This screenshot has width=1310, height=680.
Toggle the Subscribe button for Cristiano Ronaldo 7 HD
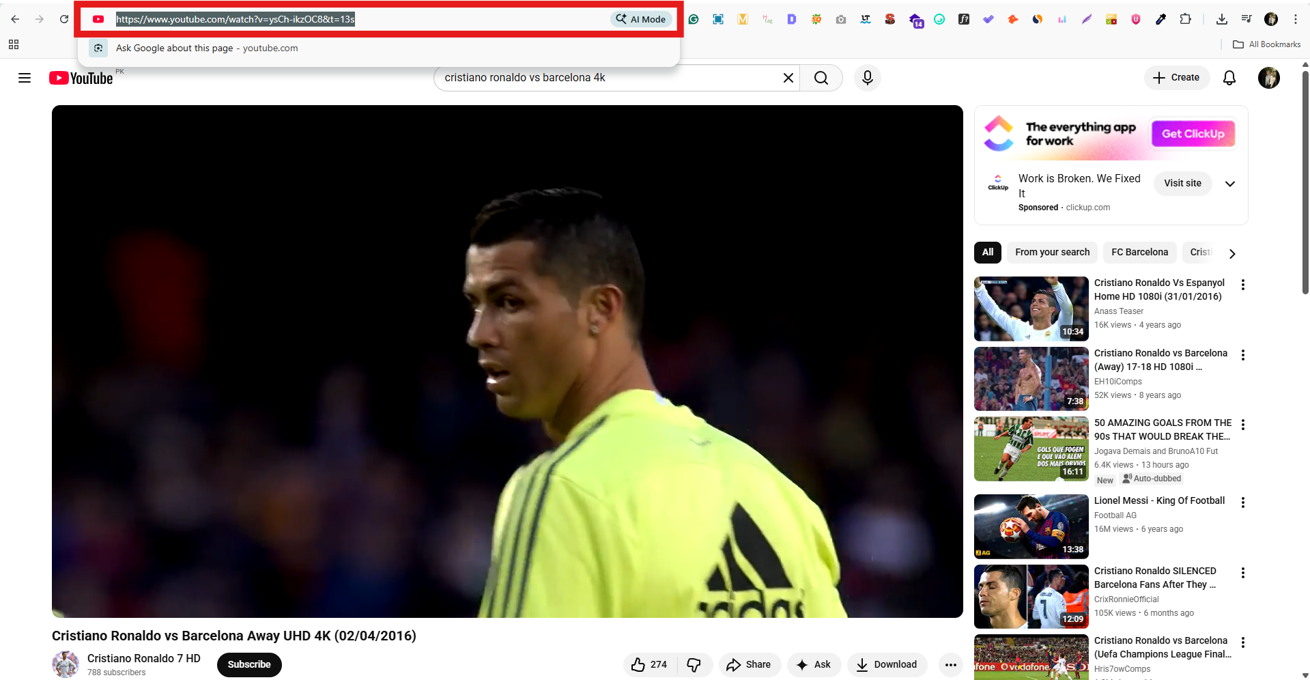248,664
